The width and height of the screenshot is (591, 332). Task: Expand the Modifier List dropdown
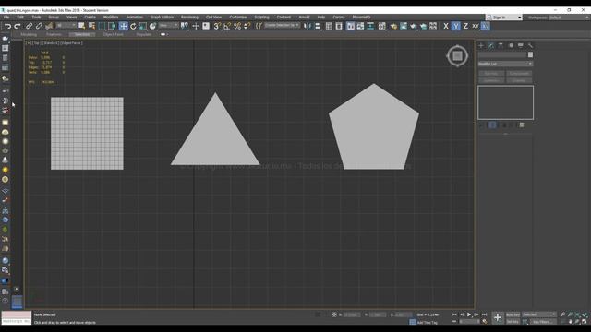(505, 64)
